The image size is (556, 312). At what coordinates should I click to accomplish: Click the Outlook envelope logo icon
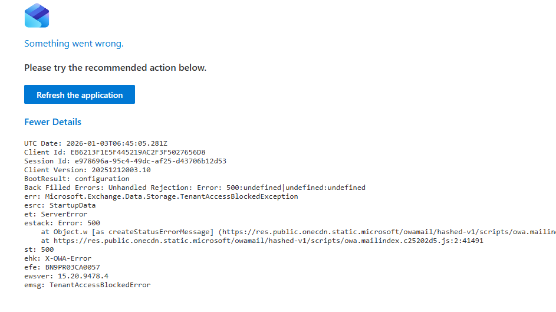pos(37,15)
